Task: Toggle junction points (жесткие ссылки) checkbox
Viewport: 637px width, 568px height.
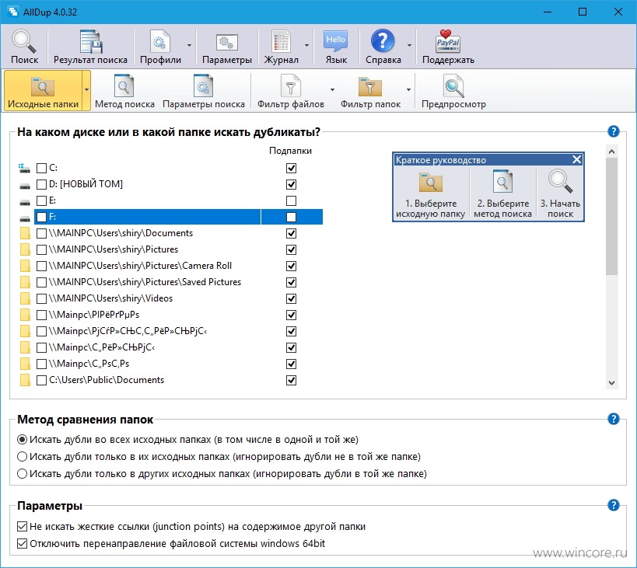Action: tap(23, 527)
